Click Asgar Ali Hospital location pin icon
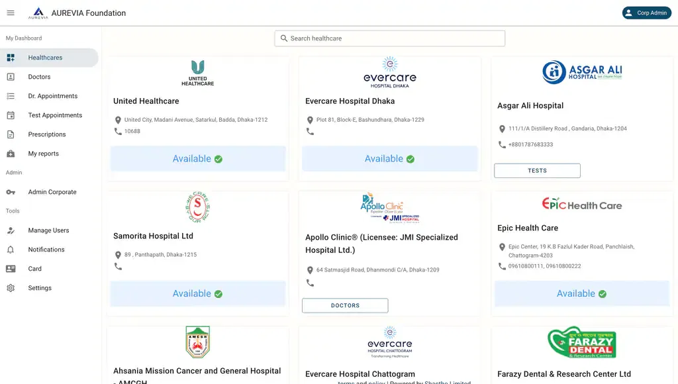The image size is (678, 384). click(x=502, y=129)
